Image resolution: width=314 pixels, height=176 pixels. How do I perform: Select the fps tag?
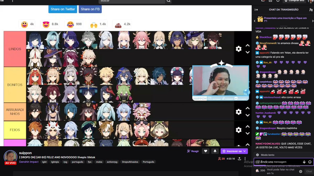pyautogui.click(x=90, y=162)
